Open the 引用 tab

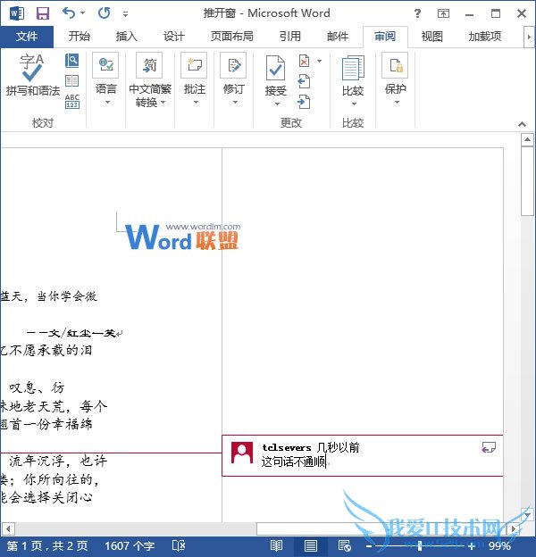coord(290,37)
